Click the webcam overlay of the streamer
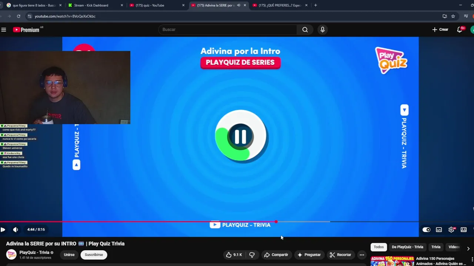 tap(65, 88)
